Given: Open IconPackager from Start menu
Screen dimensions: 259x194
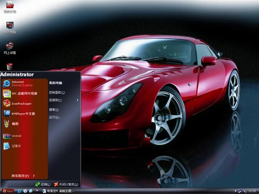Looking at the screenshot, I should tap(21, 103).
